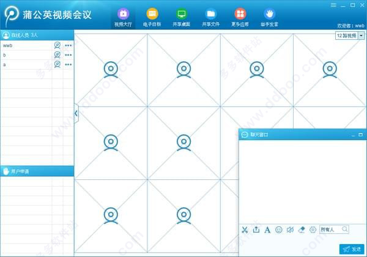Start 共享桌面 desktop sharing

click(x=182, y=18)
